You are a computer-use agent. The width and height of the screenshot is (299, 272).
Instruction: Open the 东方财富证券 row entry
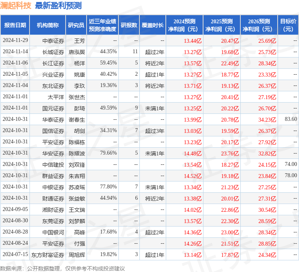tap(47, 255)
